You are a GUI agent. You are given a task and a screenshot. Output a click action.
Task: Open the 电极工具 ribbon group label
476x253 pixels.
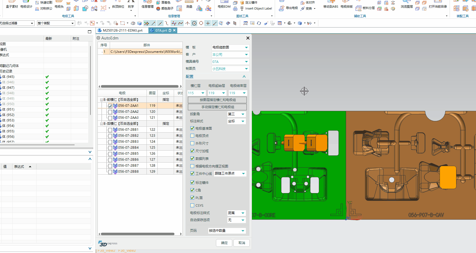[x=68, y=16]
